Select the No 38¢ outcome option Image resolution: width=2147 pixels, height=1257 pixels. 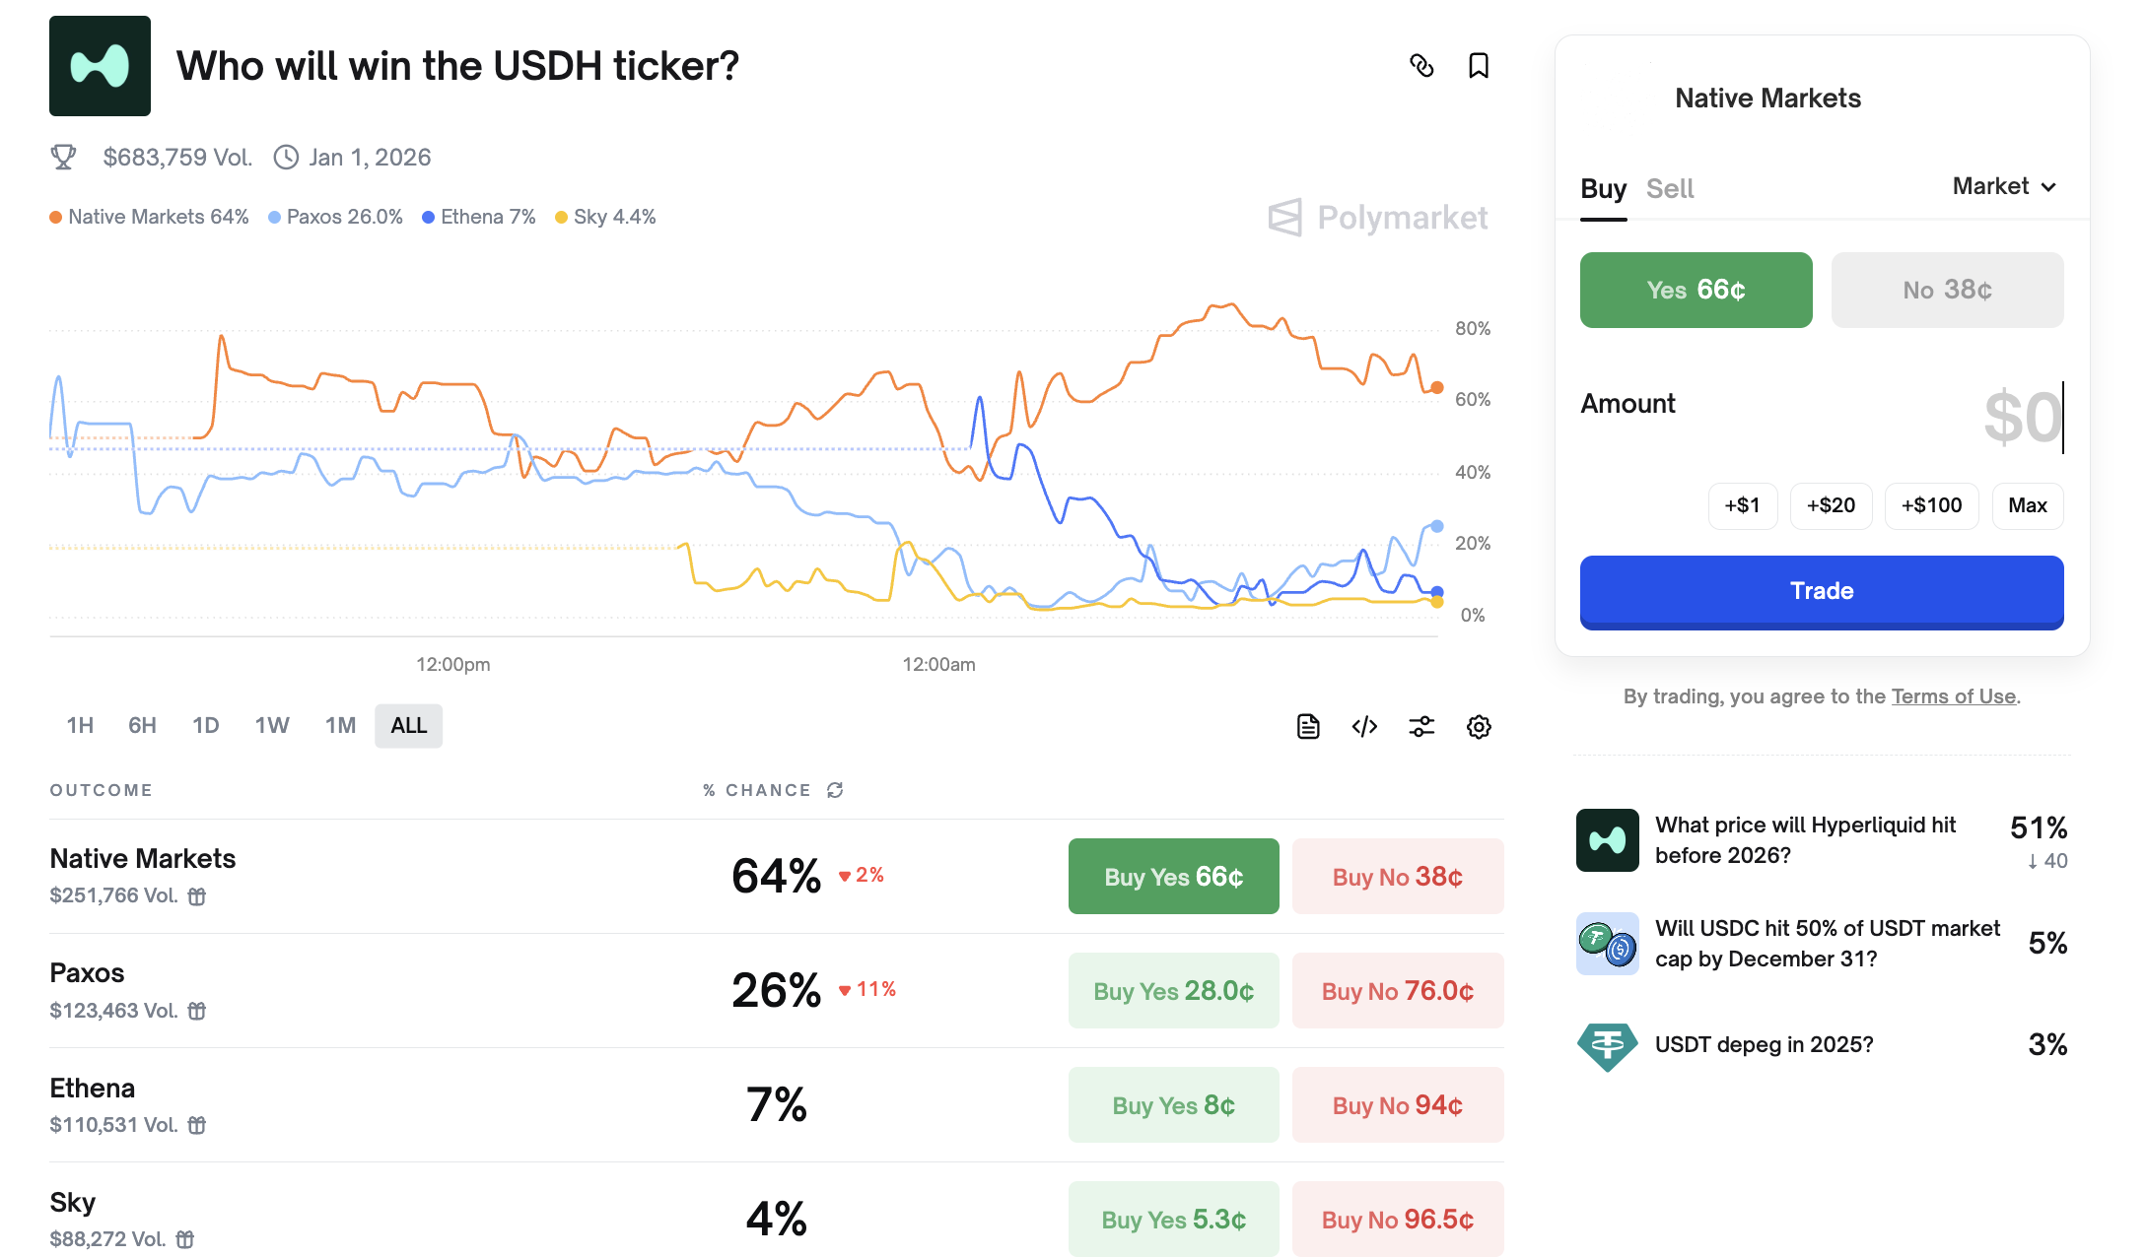(x=1947, y=290)
